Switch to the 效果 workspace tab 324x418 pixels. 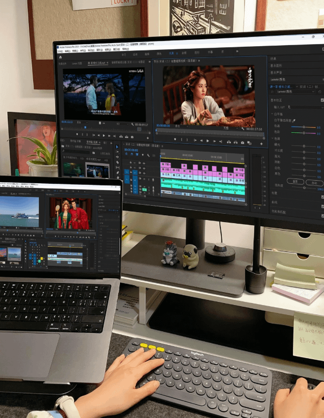tap(171, 54)
